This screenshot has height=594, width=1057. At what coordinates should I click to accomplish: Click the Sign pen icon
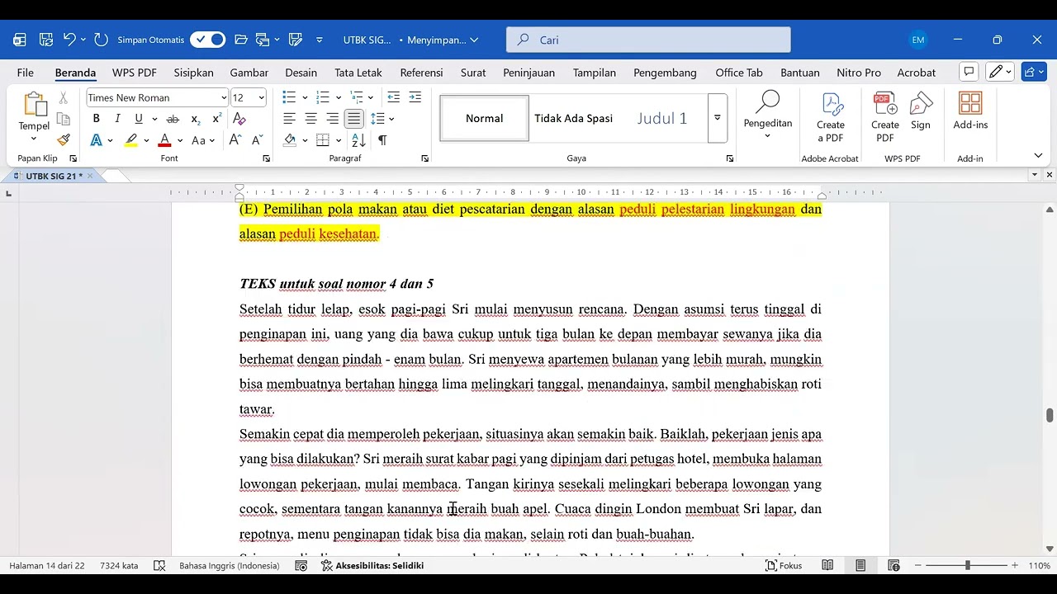[x=921, y=111]
